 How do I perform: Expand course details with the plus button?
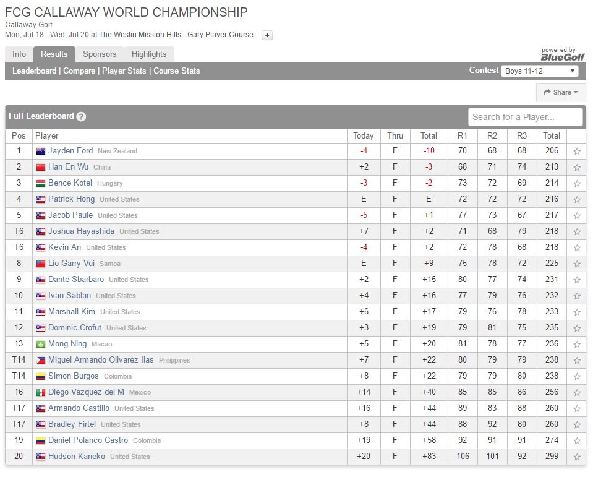pyautogui.click(x=267, y=35)
